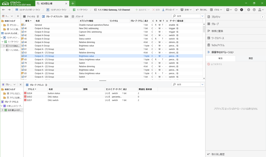The image size is (266, 157).
Task: Click the black circled X icon in toolbar
Action: click(x=242, y=10)
